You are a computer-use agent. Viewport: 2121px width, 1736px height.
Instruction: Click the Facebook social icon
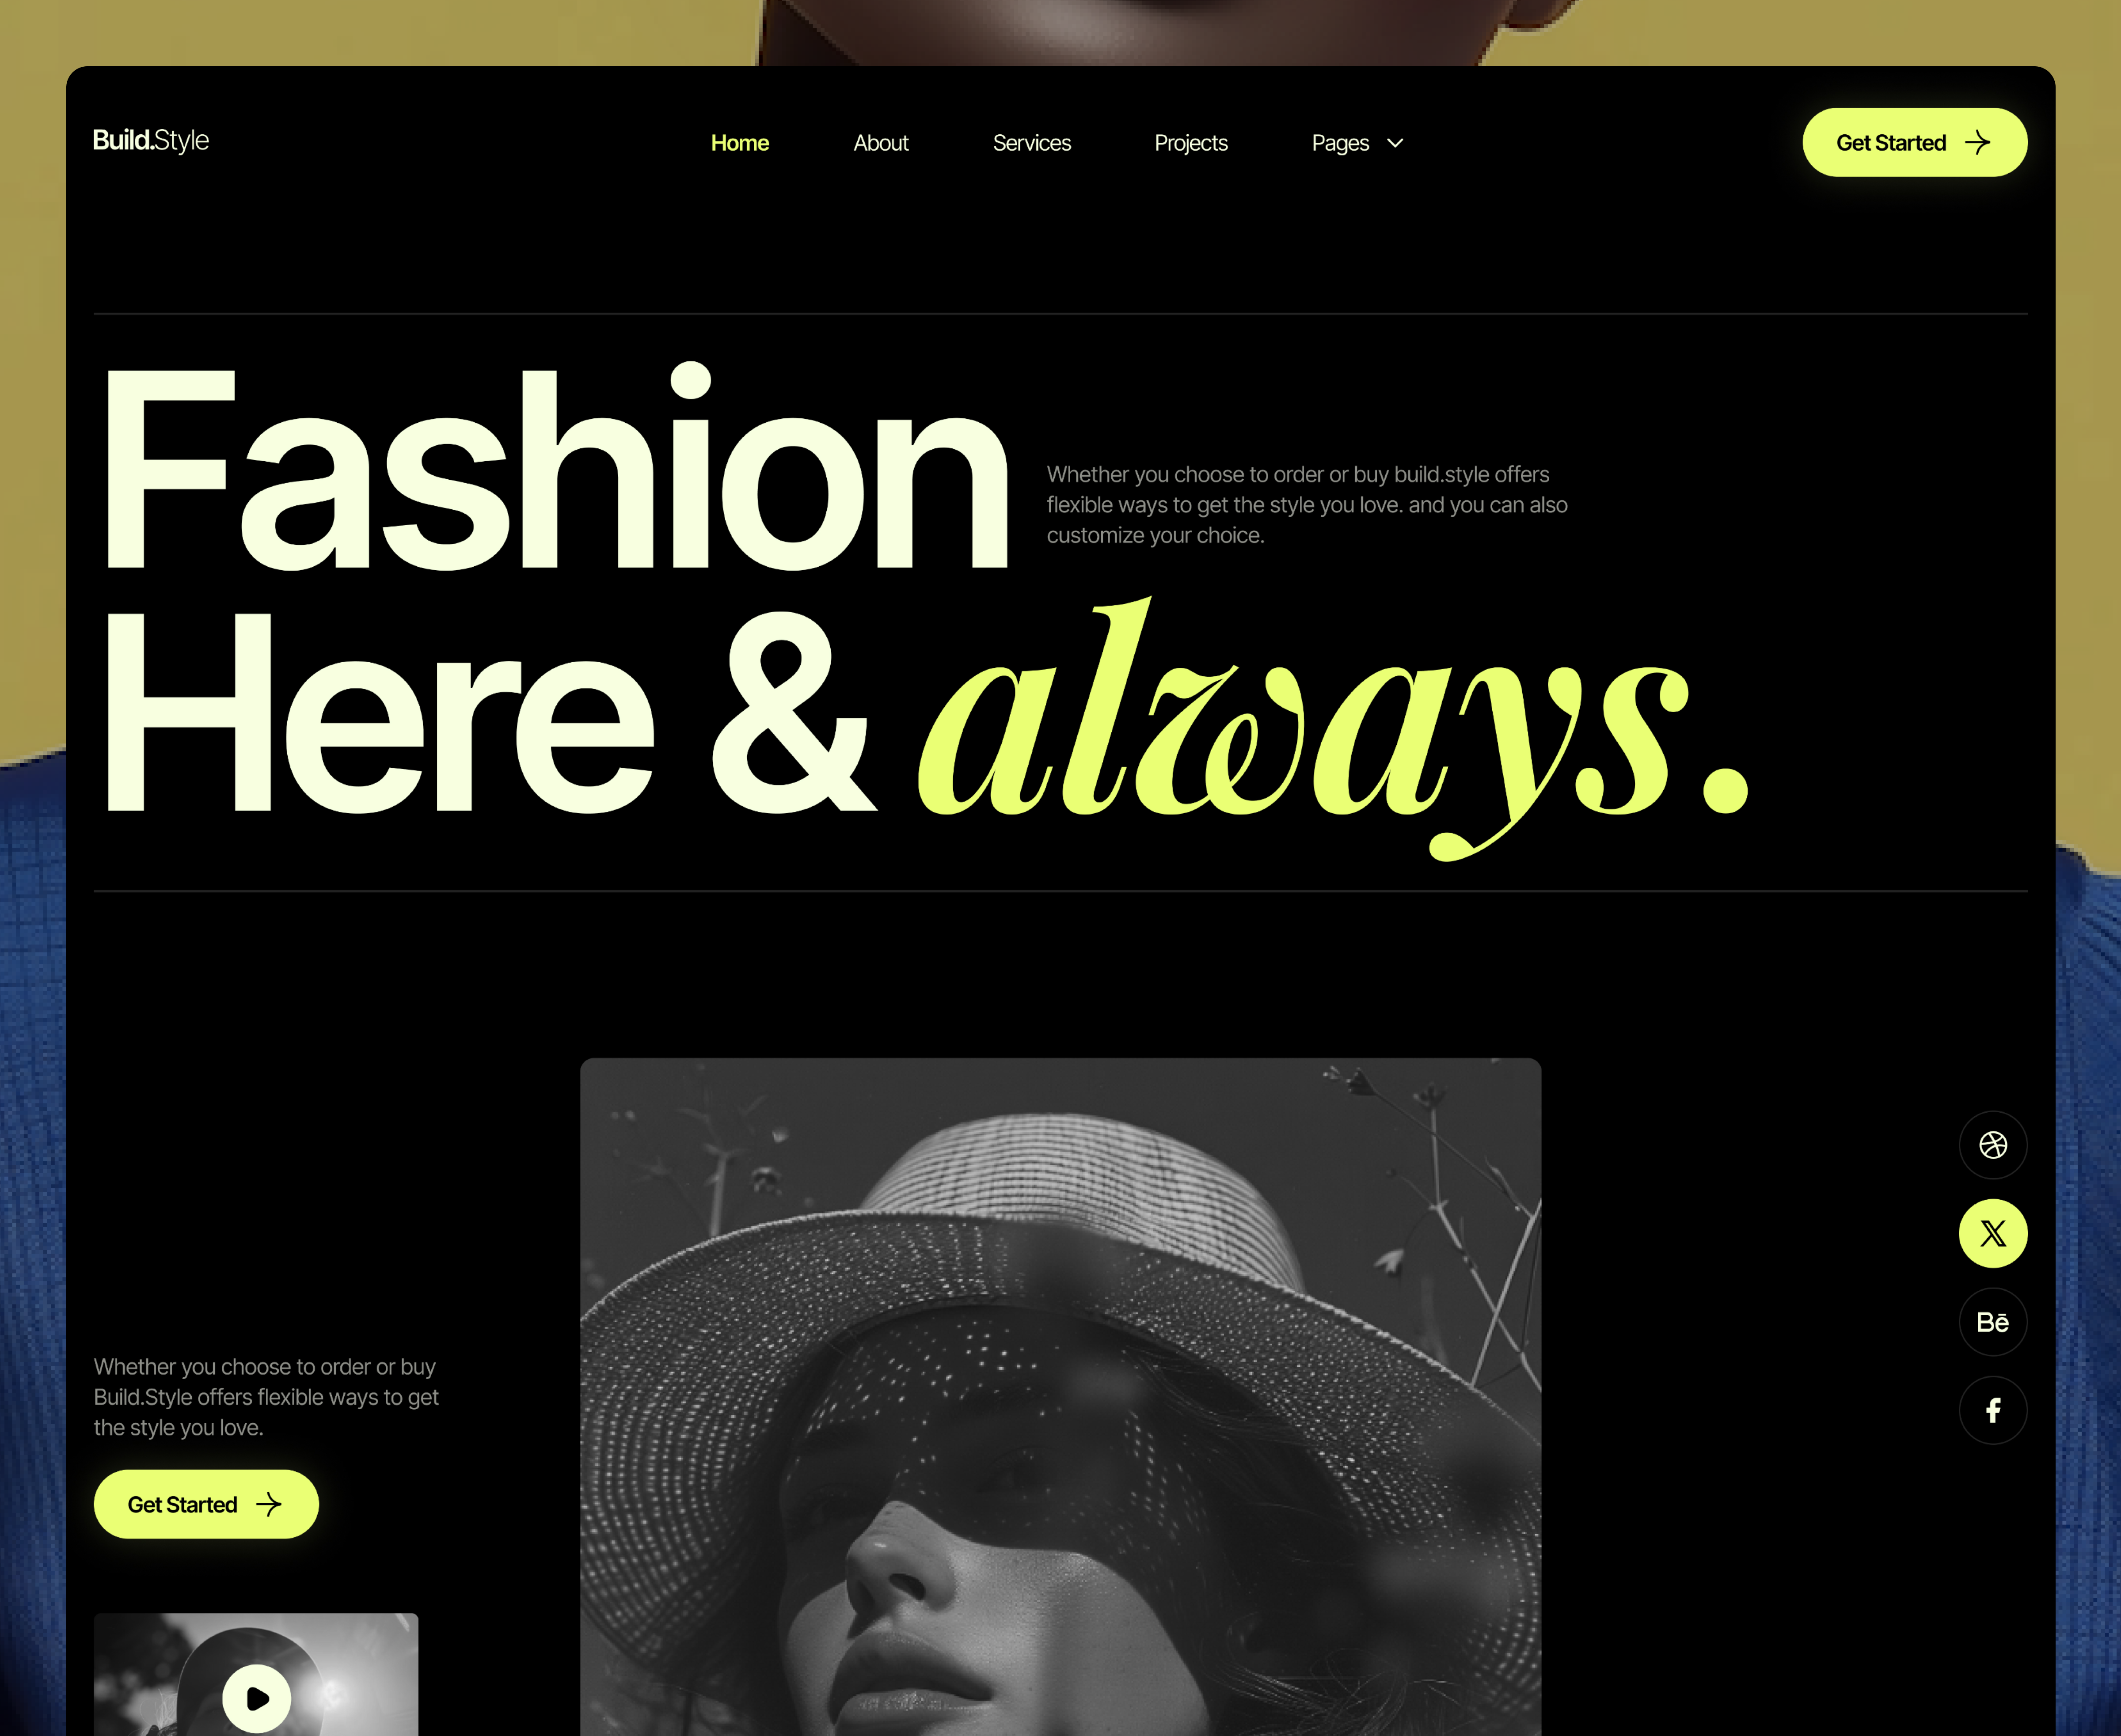coord(1993,1410)
